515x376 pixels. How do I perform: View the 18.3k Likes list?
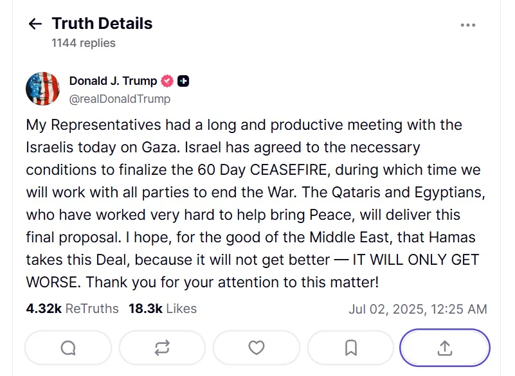(163, 309)
